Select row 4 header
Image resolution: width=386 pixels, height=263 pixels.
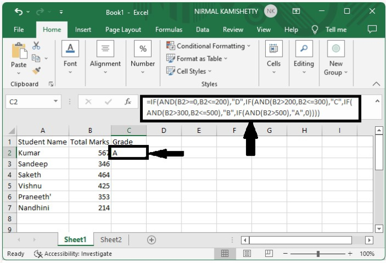click(x=9, y=175)
